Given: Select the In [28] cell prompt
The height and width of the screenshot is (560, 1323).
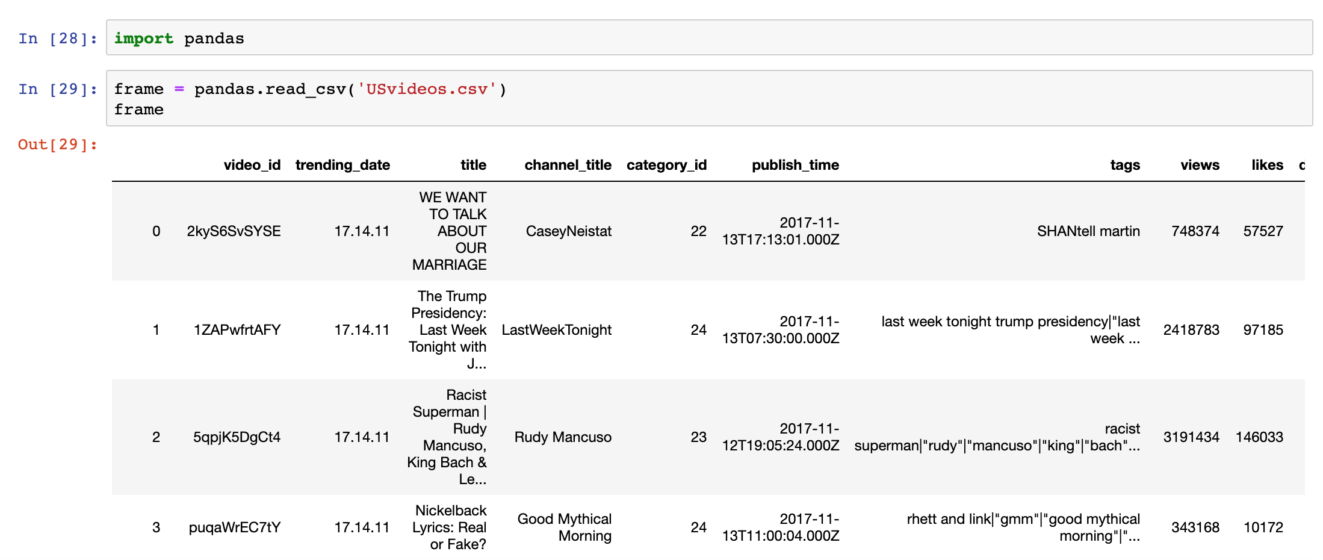Looking at the screenshot, I should tap(58, 39).
